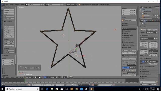The width and height of the screenshot is (161, 91).
Task: Click the outliner editor type icon
Action: click(x=142, y=7)
